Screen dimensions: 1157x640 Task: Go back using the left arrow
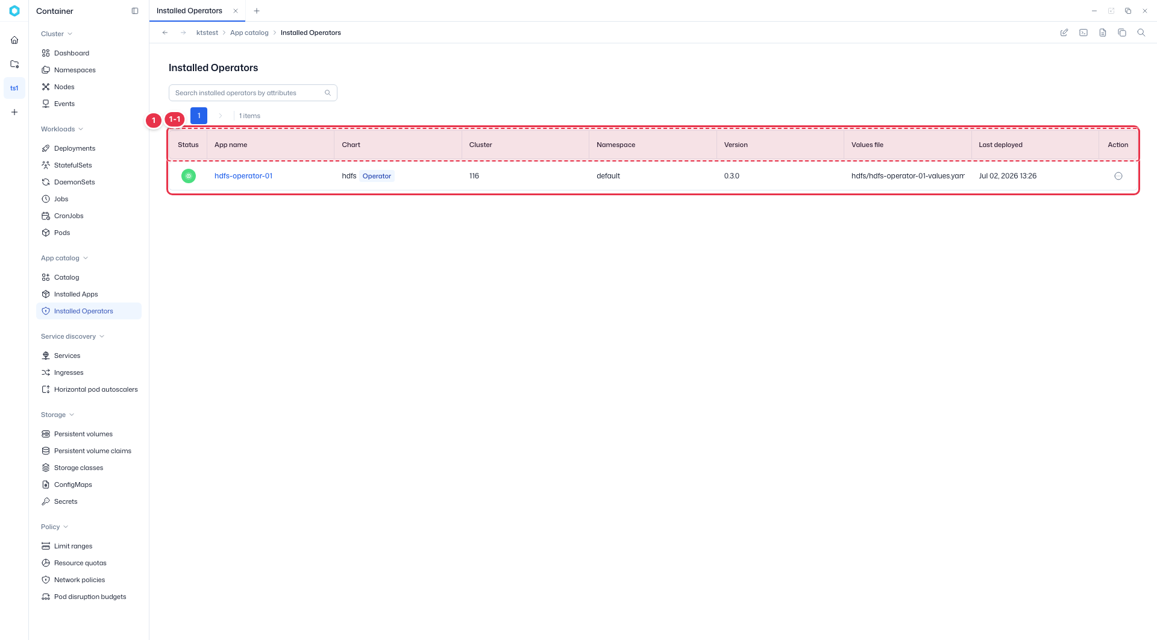(x=165, y=33)
